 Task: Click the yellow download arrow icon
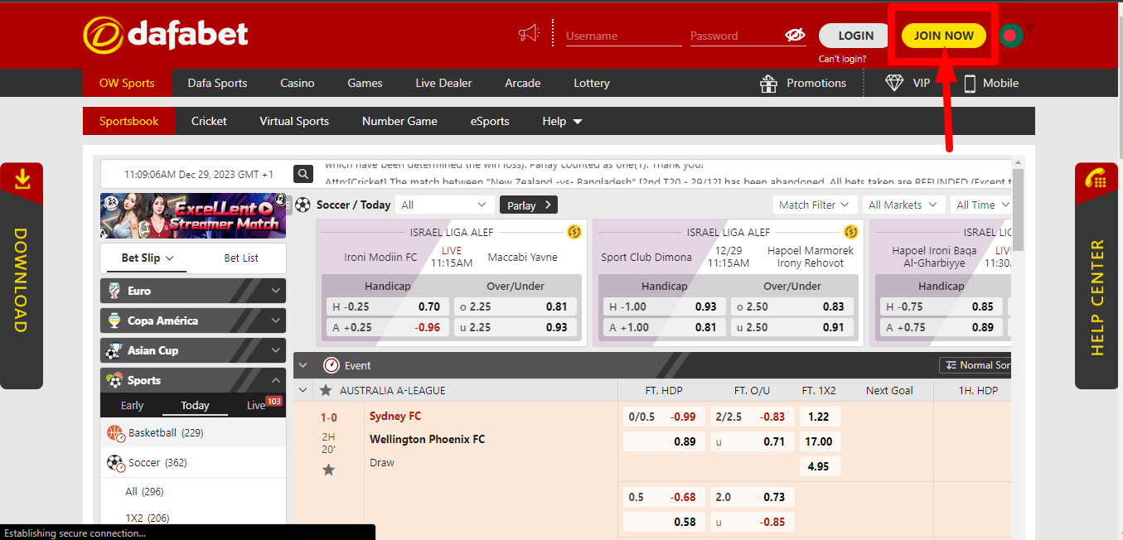click(x=22, y=178)
